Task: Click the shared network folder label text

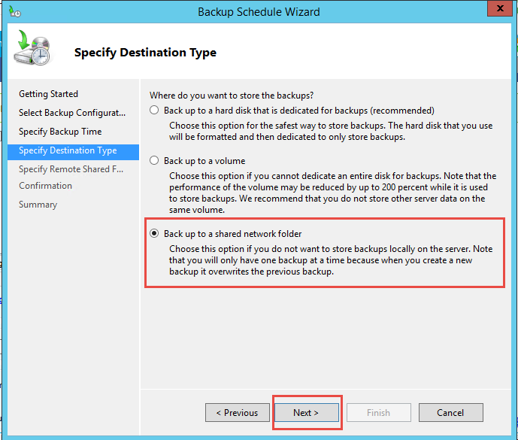Action: pos(232,234)
